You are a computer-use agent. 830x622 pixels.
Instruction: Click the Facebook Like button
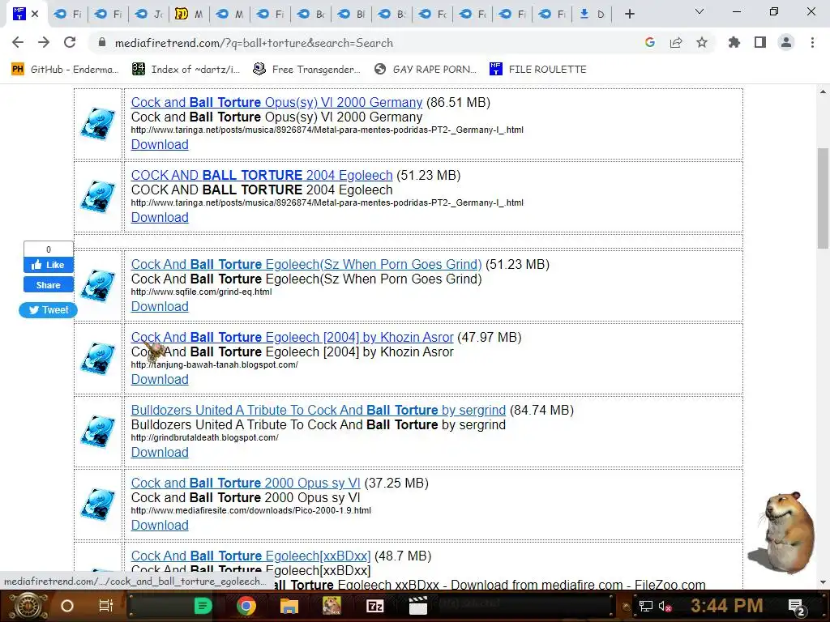[48, 265]
